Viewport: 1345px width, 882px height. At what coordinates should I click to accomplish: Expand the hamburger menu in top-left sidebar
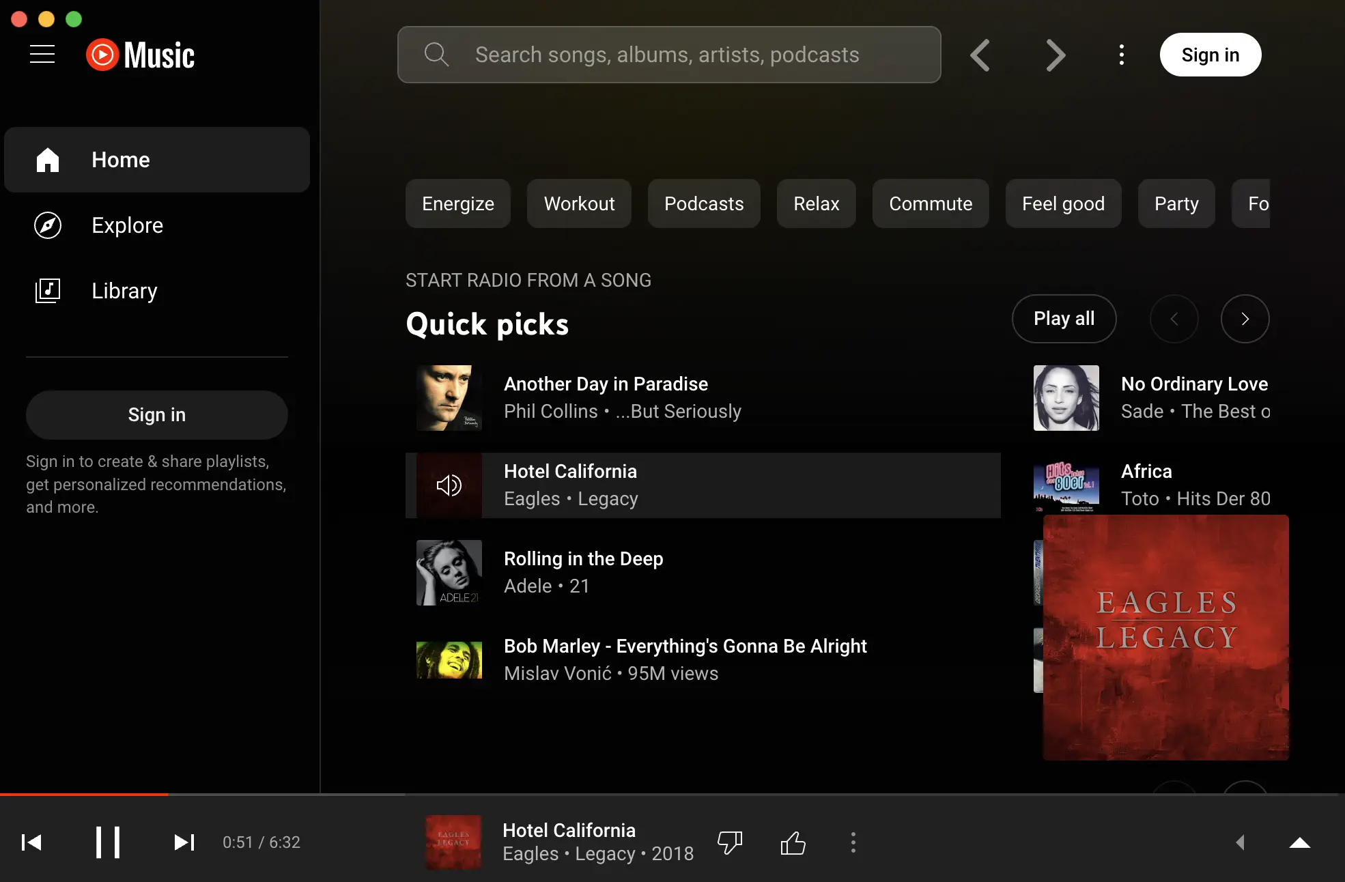coord(40,54)
